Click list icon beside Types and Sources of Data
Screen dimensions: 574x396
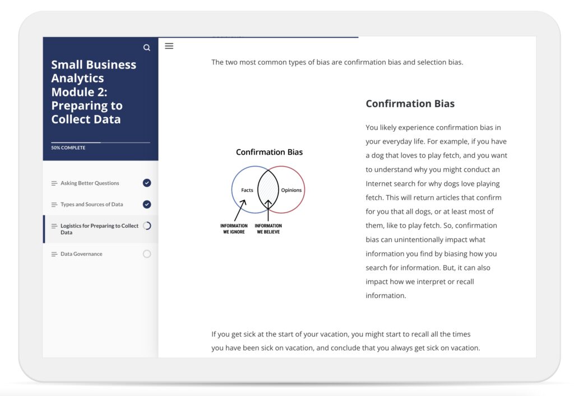(54, 205)
